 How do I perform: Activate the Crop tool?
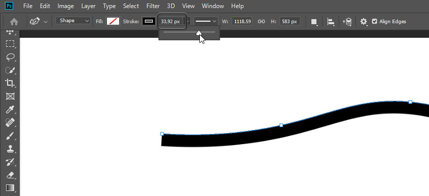(x=10, y=83)
